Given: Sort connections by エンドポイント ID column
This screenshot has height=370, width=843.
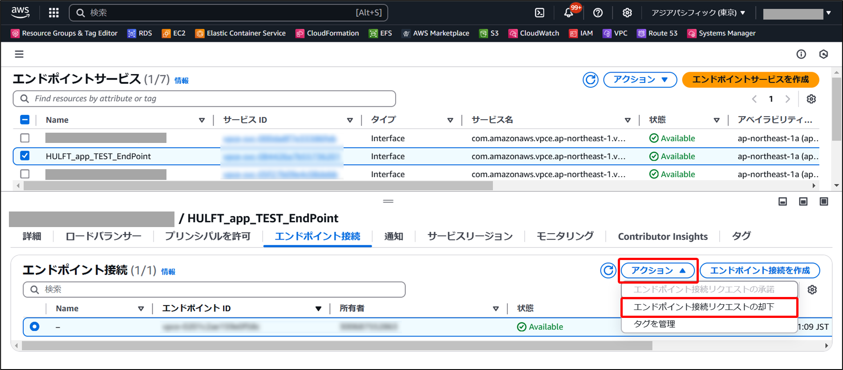Looking at the screenshot, I should tap(318, 309).
